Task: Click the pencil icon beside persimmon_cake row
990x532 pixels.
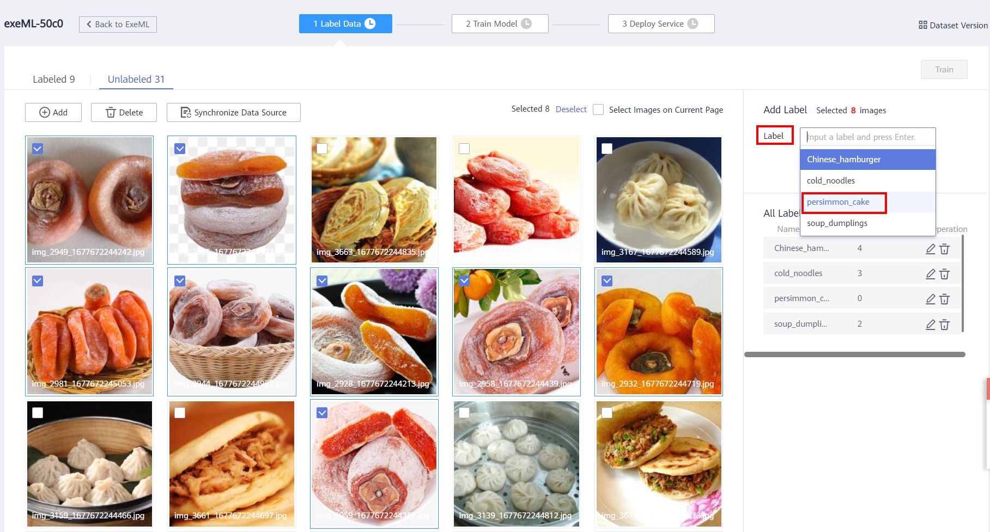Action: (x=931, y=299)
